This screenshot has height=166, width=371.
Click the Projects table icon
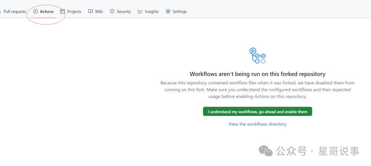click(63, 12)
